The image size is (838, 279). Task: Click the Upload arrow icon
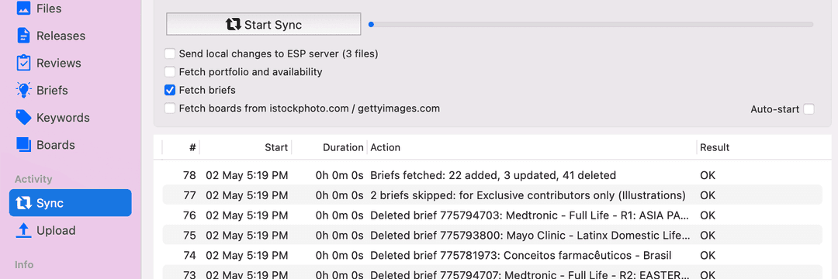click(23, 230)
